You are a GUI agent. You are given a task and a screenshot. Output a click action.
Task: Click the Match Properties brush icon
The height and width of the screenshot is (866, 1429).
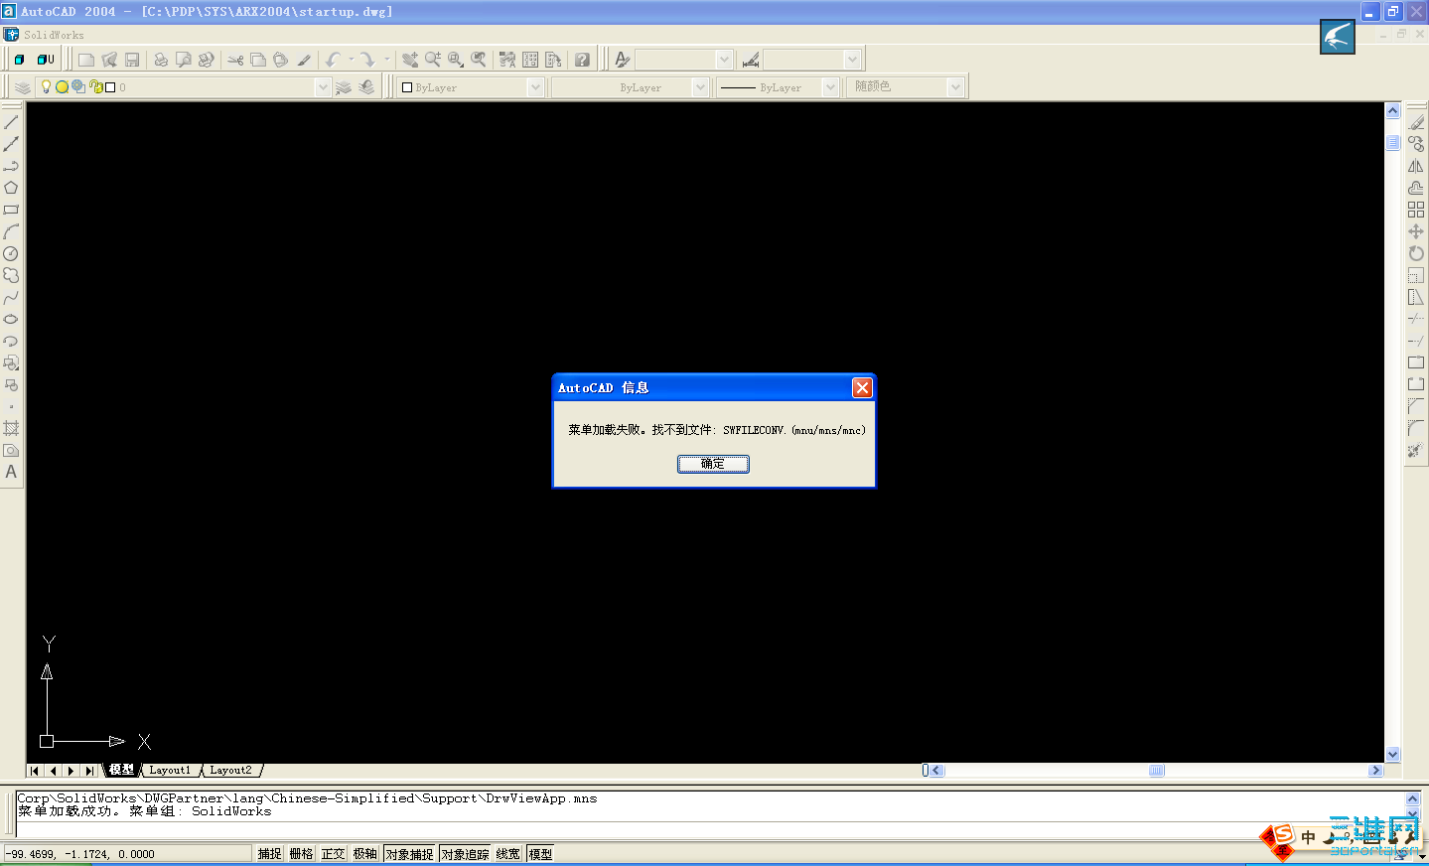point(304,60)
